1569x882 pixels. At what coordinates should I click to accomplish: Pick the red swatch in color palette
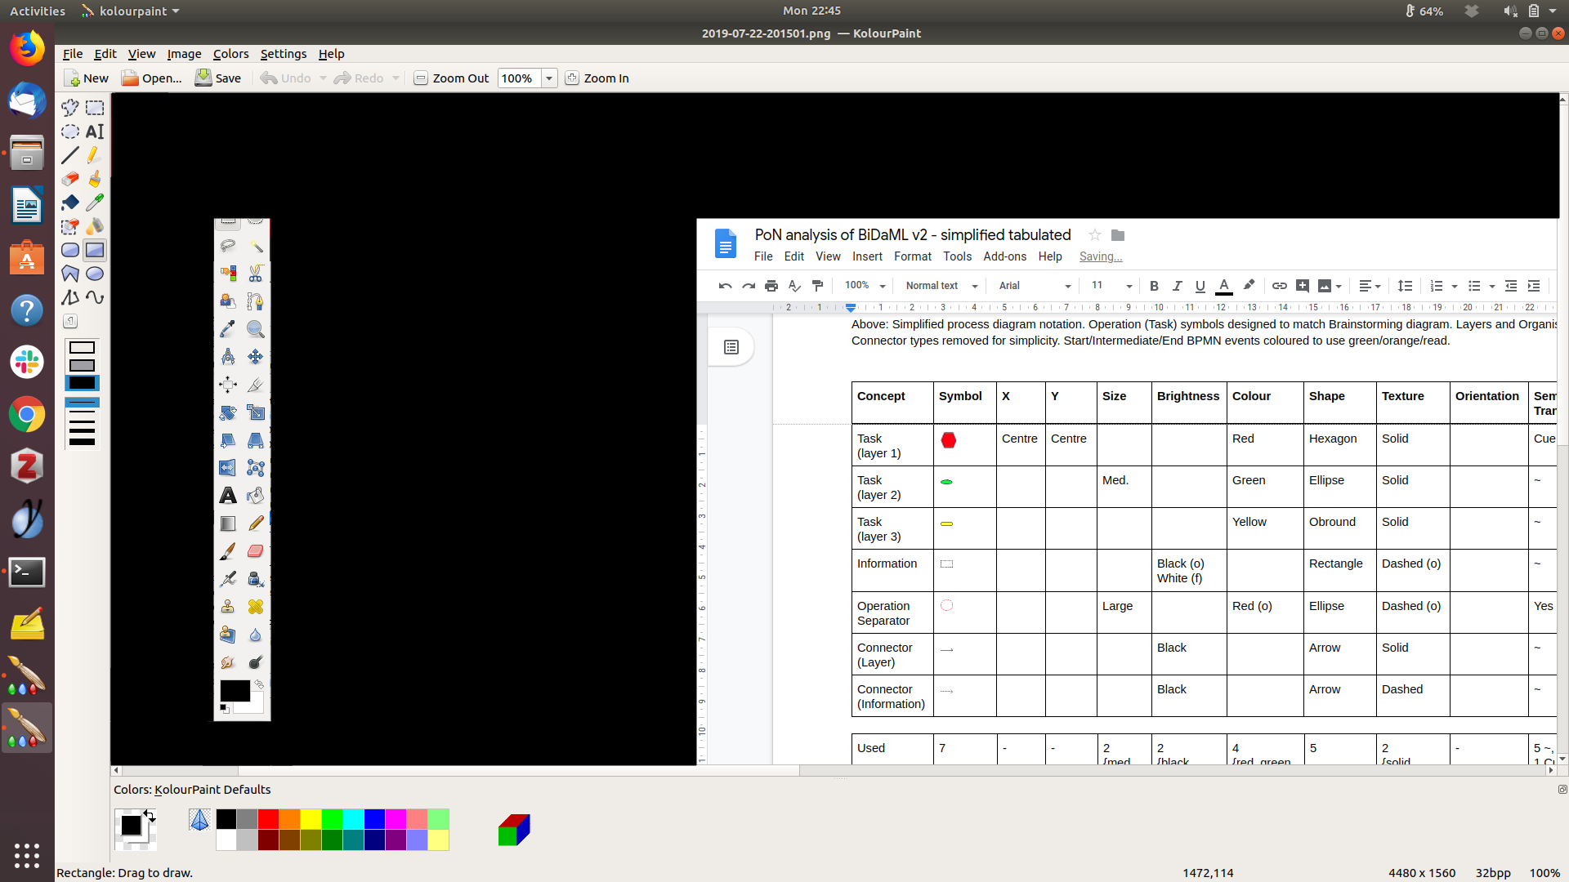268,819
